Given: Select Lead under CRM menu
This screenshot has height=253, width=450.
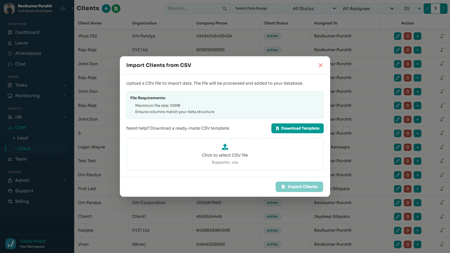Looking at the screenshot, I should coord(22,138).
